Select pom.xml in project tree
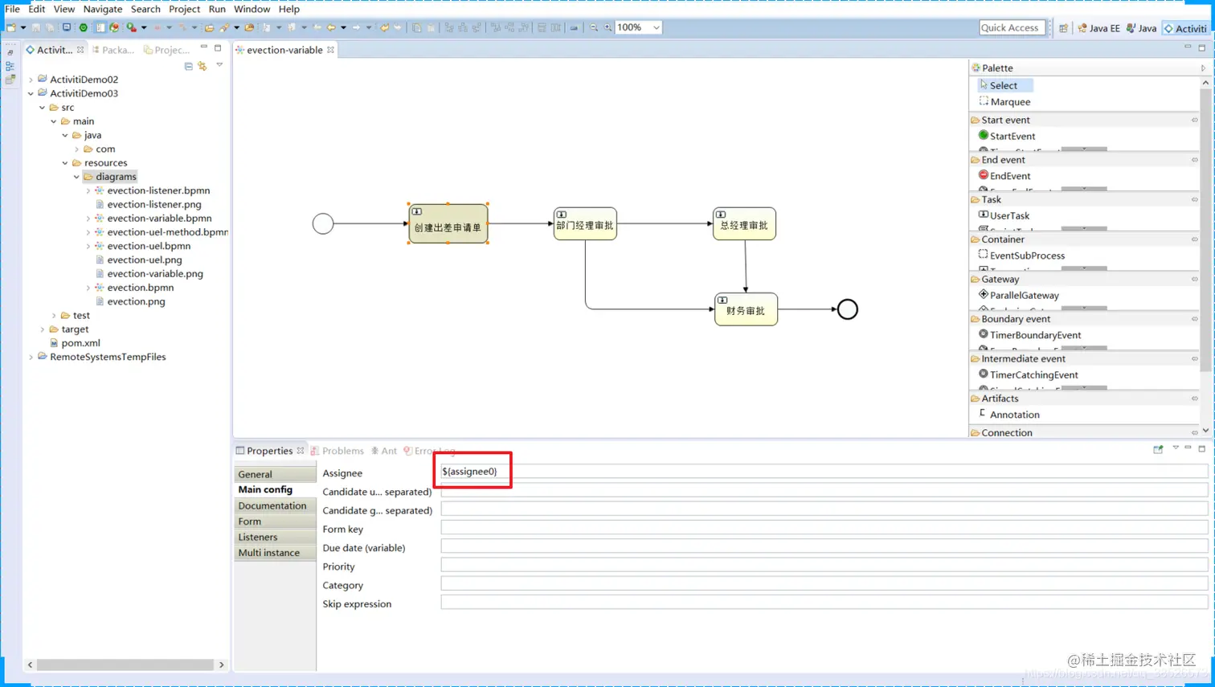 75,343
